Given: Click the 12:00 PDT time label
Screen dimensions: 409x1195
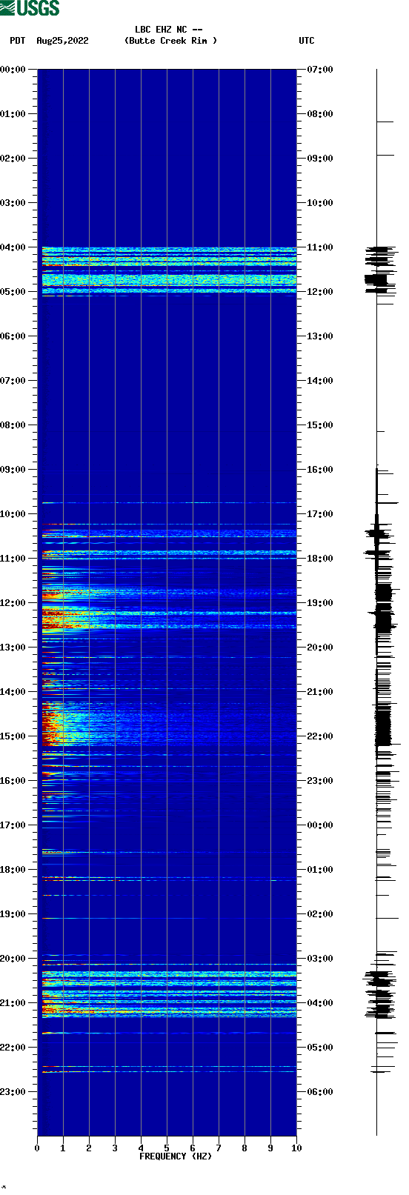Looking at the screenshot, I should click(x=13, y=603).
